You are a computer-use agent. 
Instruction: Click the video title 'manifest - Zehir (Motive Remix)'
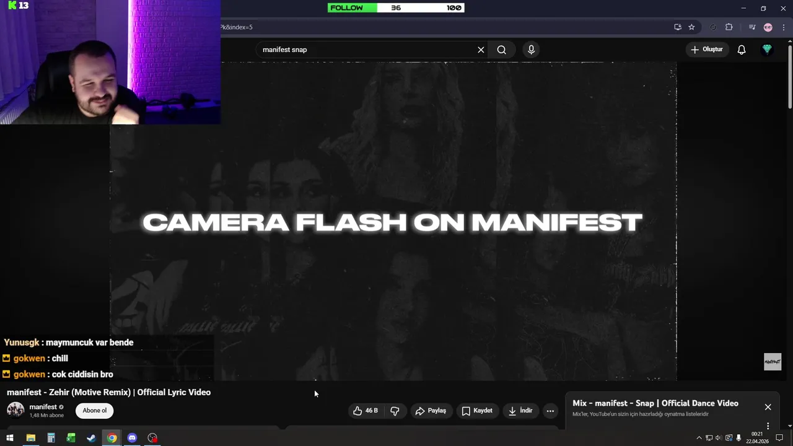pos(109,392)
